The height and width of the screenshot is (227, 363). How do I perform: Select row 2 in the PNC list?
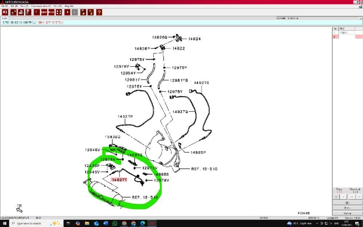pos(344,37)
